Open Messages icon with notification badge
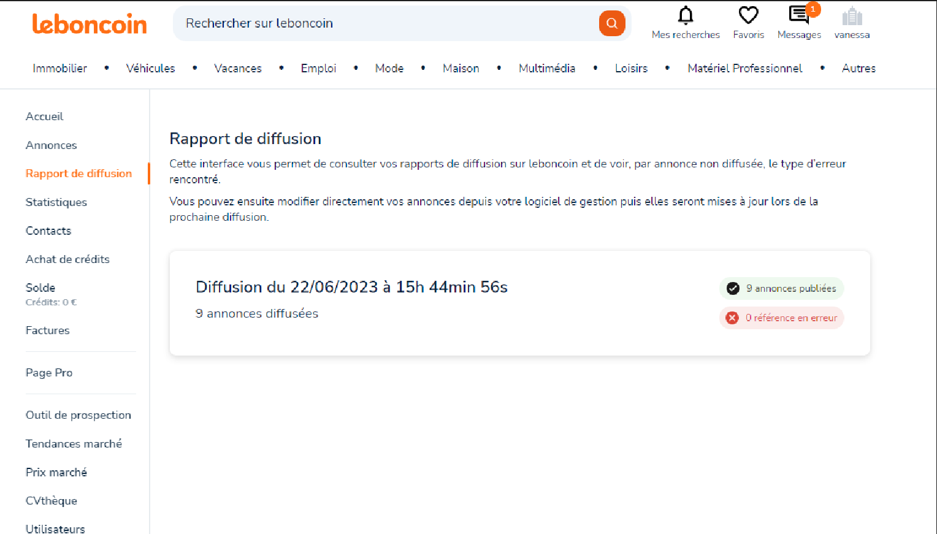Image resolution: width=937 pixels, height=534 pixels. [799, 16]
